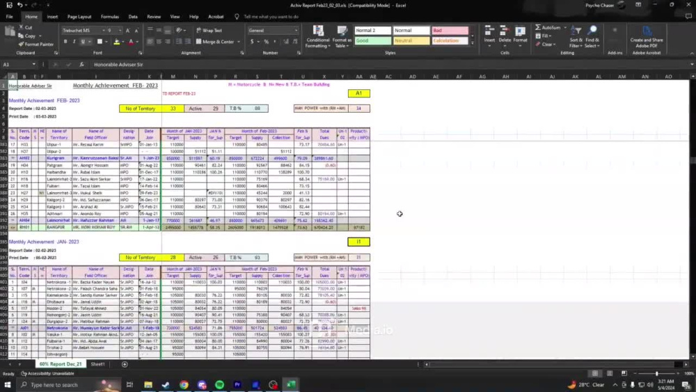Viewport: 696px width, 392px height.
Task: Expand the cell styles gallery
Action: 473,43
